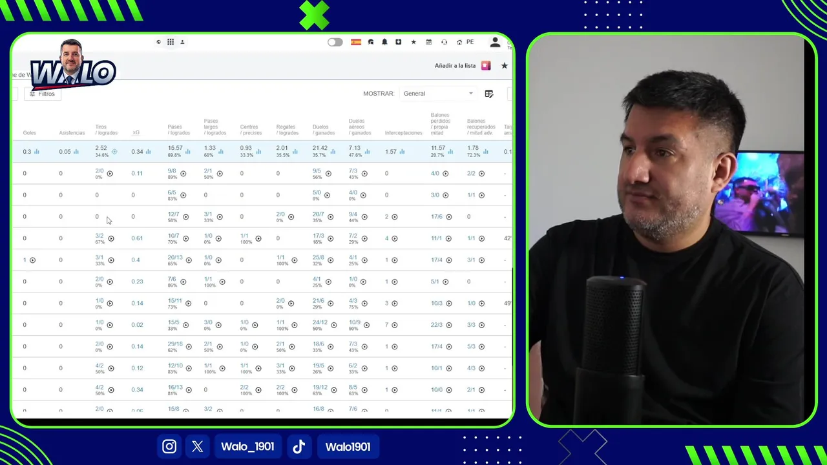
Task: Play video for the 22/3 balls lost cell
Action: 449,325
